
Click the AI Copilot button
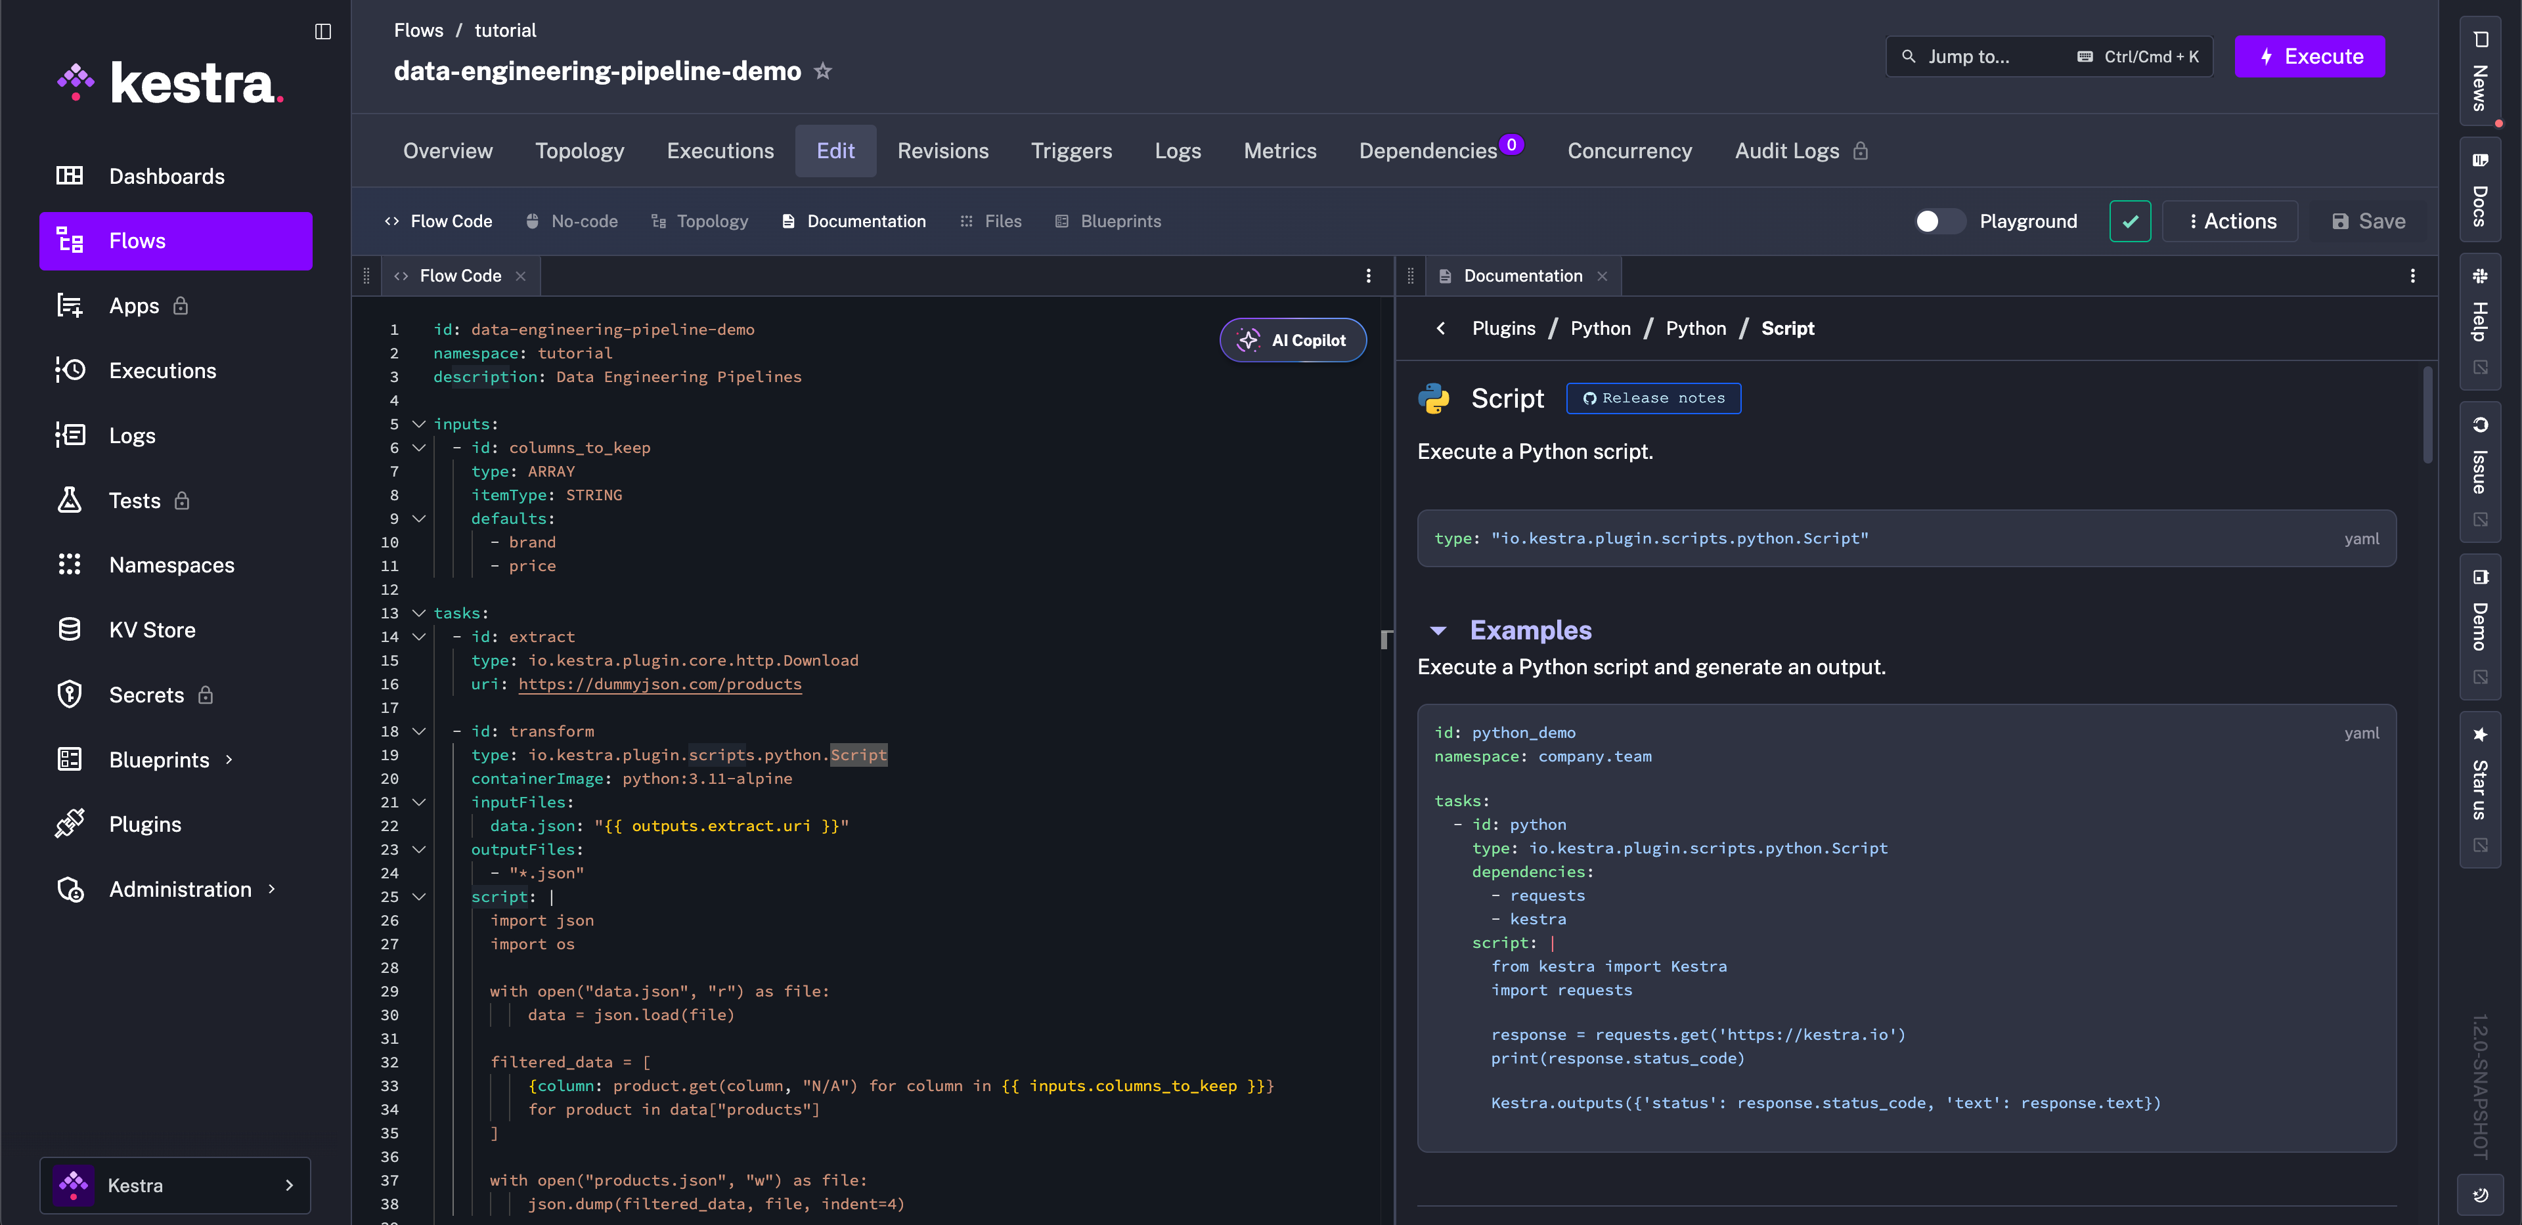(x=1293, y=339)
